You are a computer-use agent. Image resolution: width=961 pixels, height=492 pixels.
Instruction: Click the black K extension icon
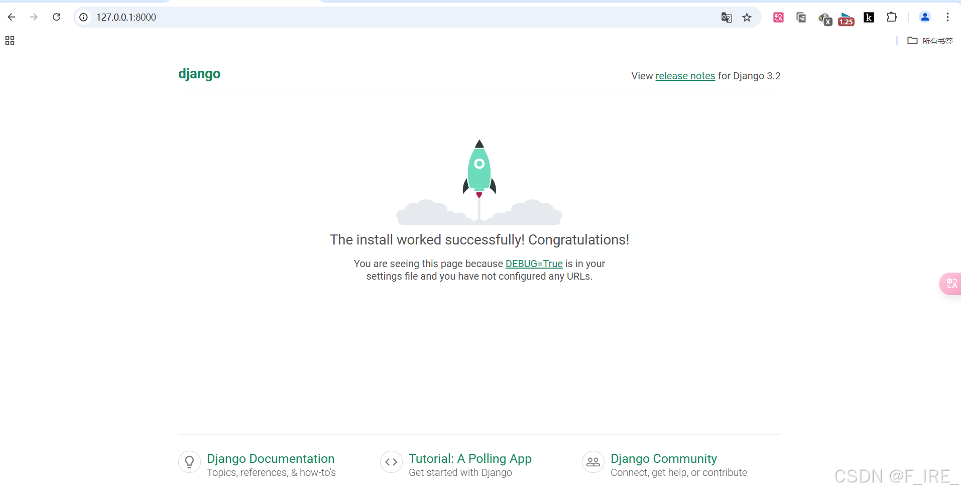coord(869,18)
